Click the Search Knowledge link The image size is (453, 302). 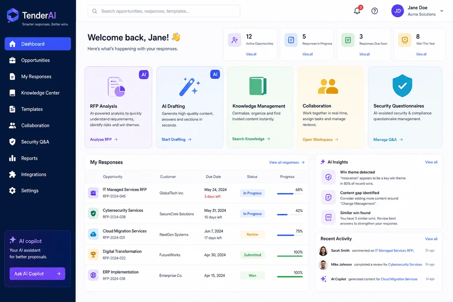[251, 139]
